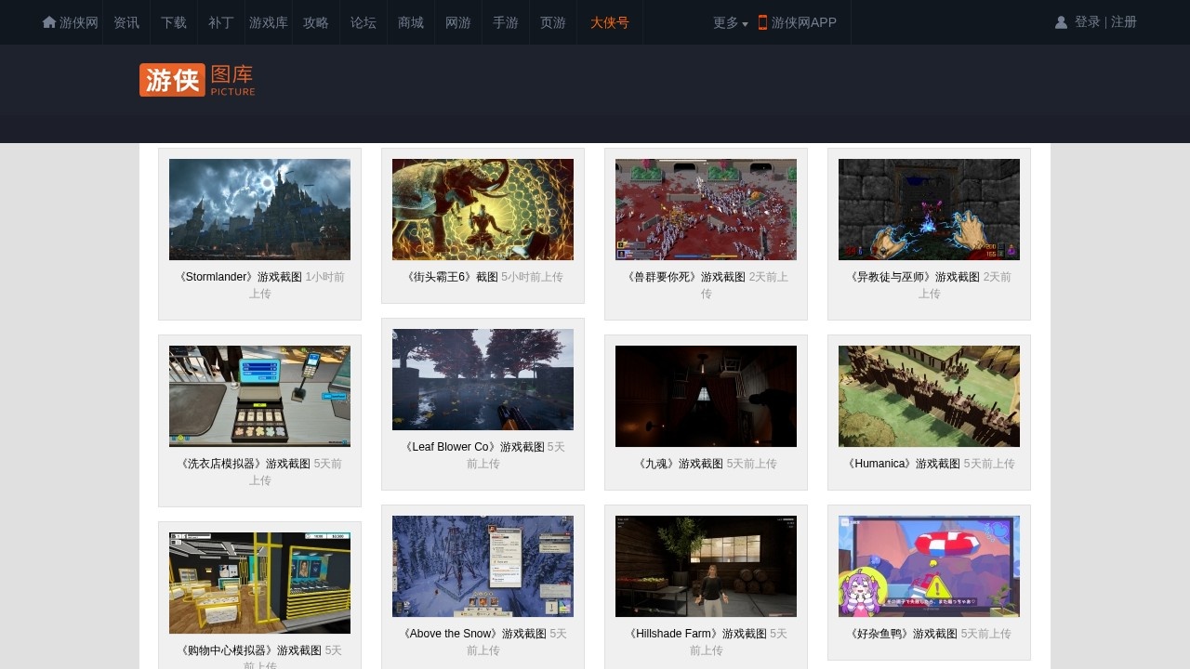This screenshot has height=669, width=1190.
Task: Click the 登录 login link
Action: 1087,21
